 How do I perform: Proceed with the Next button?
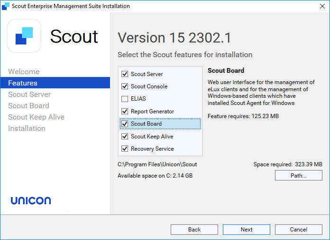(247, 230)
